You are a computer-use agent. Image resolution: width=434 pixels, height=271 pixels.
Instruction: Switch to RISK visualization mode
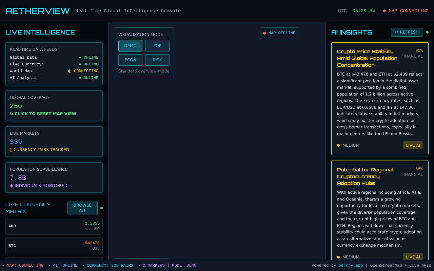tap(157, 60)
